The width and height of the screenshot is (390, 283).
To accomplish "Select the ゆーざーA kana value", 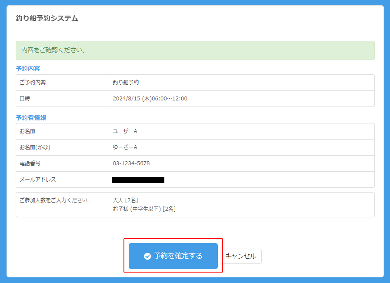I will point(125,147).
